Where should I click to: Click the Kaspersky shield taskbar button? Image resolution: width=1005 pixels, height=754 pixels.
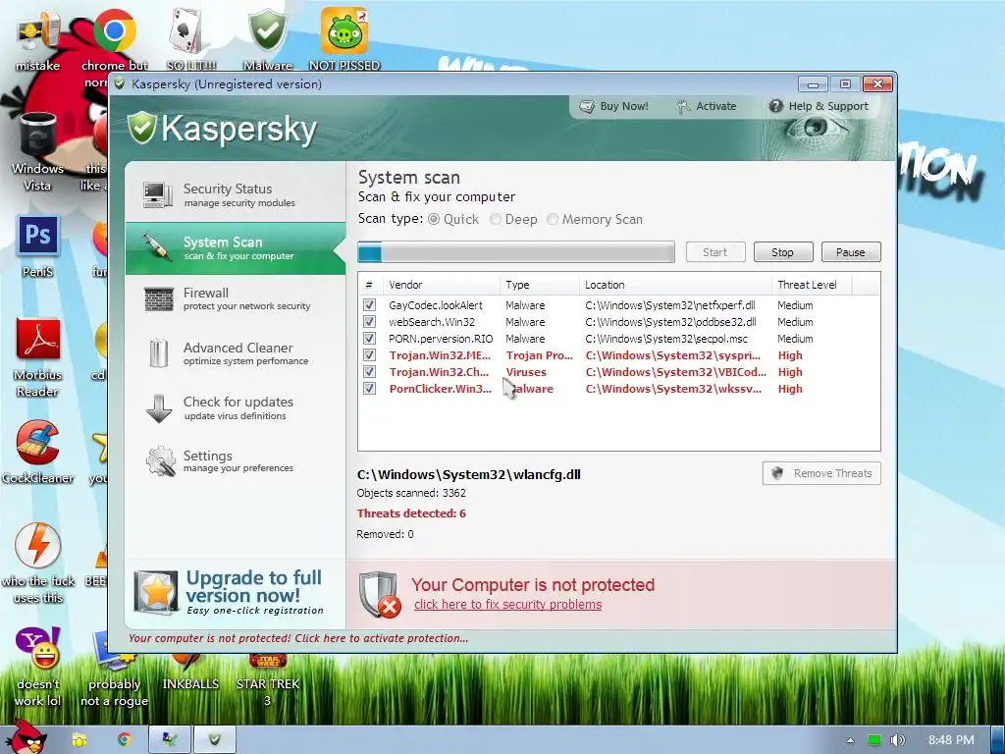pos(215,740)
